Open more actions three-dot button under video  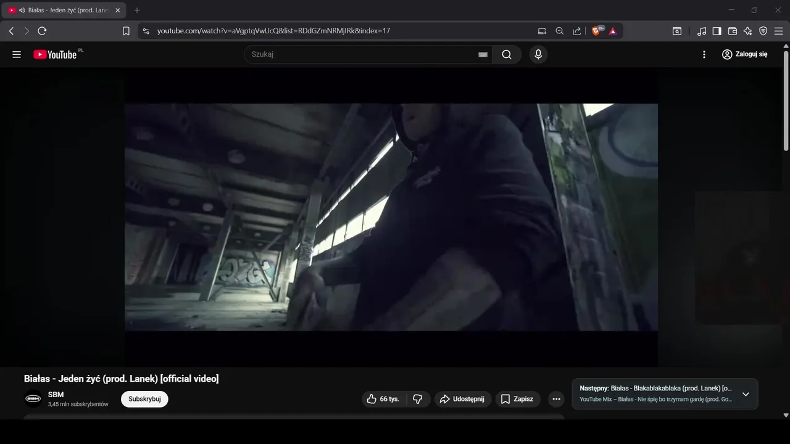[x=556, y=399]
